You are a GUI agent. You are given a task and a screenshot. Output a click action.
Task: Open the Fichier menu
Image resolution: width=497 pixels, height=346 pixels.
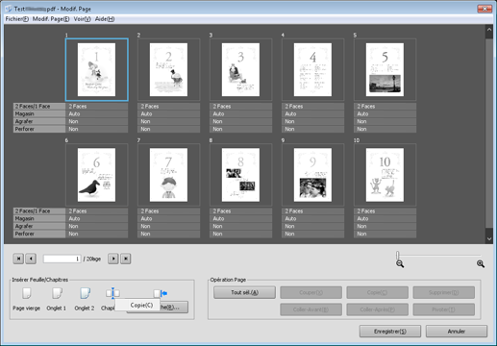click(16, 19)
